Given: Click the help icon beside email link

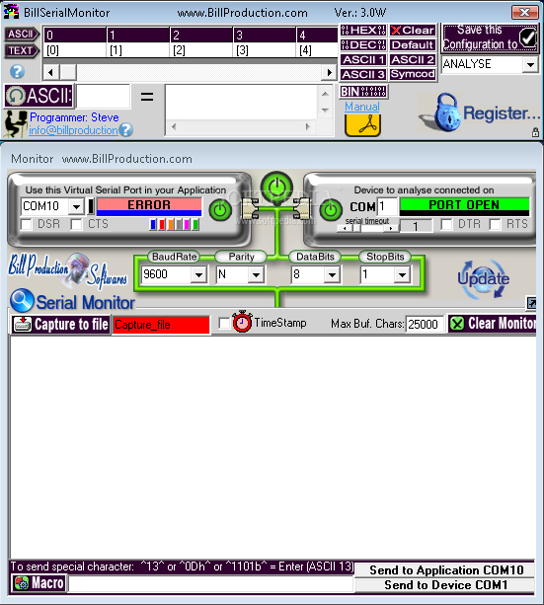Looking at the screenshot, I should pos(125,130).
